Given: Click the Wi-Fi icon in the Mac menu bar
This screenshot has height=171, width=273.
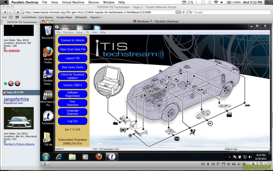Looking at the screenshot, I should coord(216,2).
